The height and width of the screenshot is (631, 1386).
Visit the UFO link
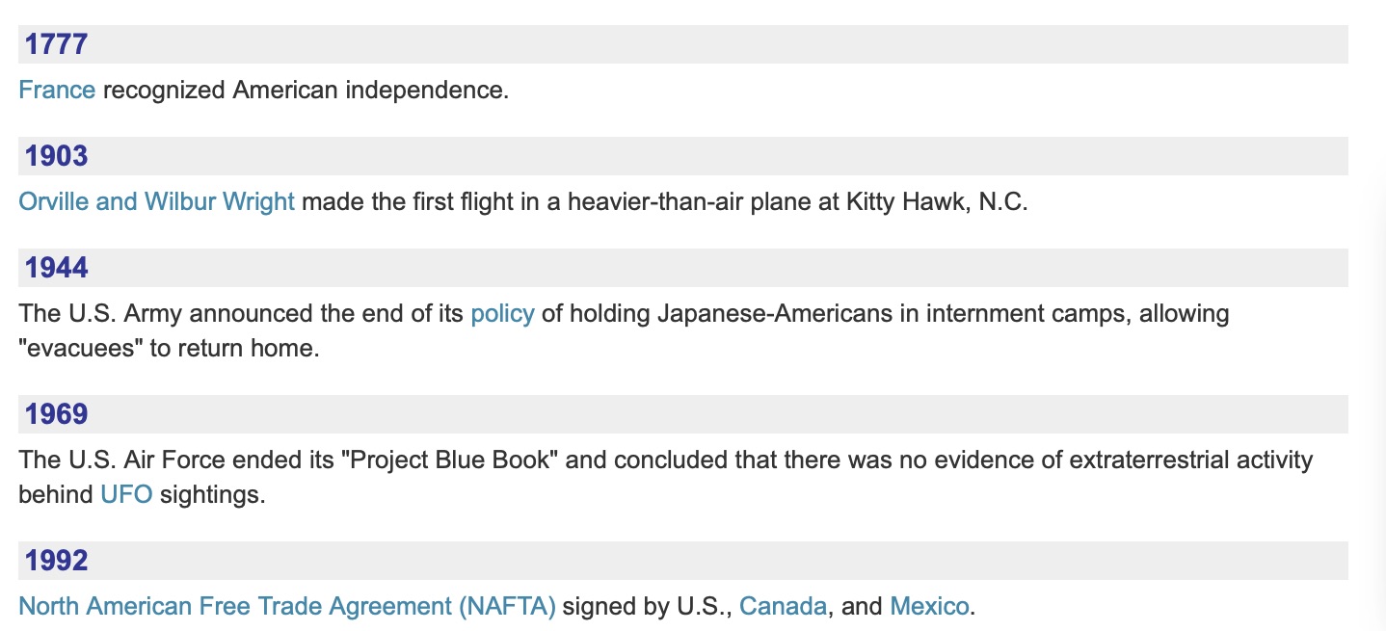[x=126, y=495]
